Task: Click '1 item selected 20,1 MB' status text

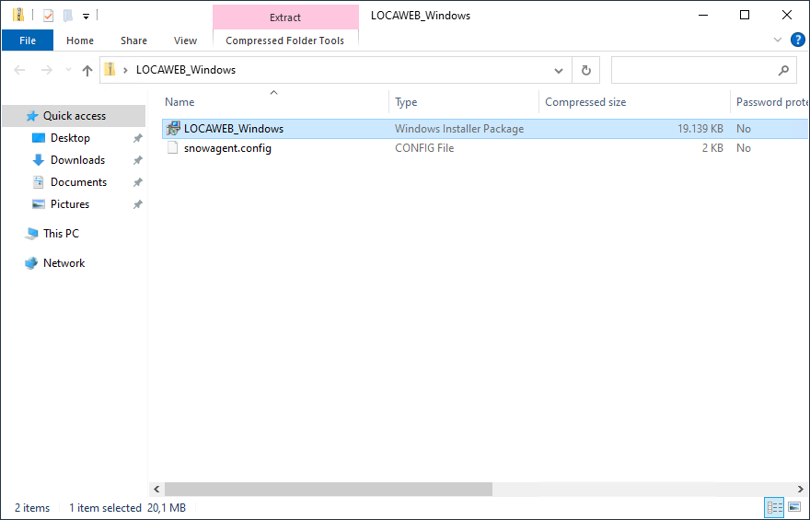Action: click(127, 508)
